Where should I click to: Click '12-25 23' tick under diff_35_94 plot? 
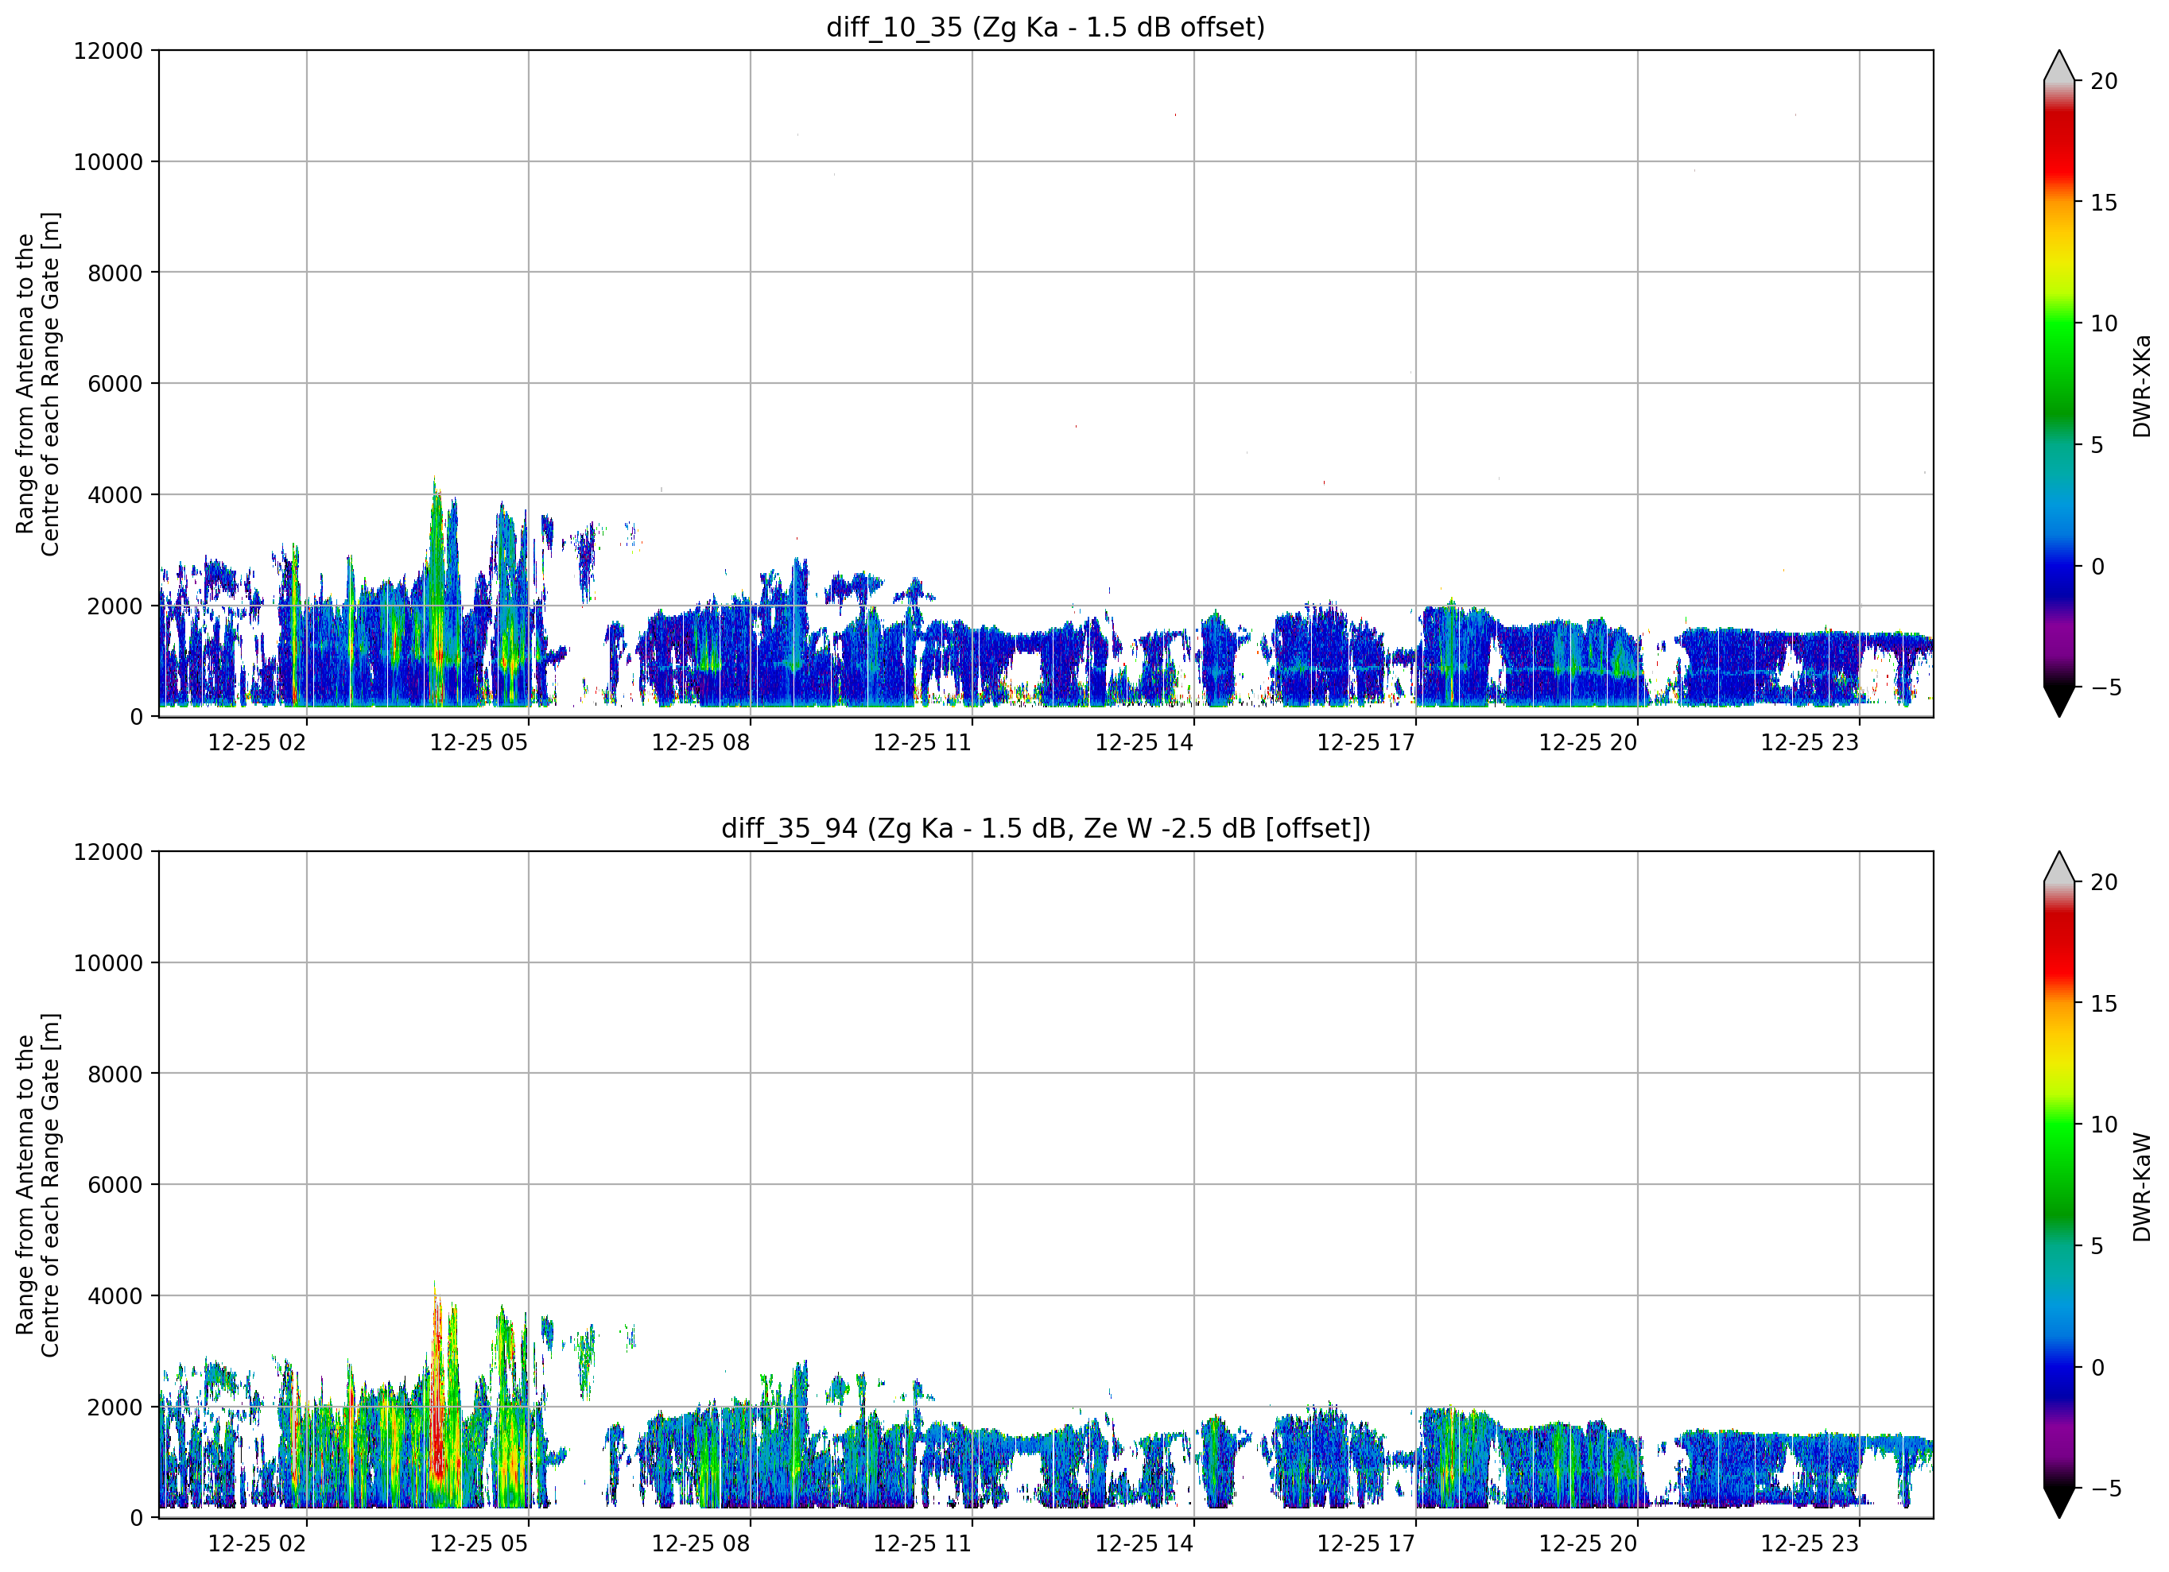[1810, 1543]
